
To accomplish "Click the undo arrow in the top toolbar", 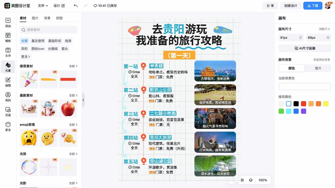I will (x=75, y=5).
